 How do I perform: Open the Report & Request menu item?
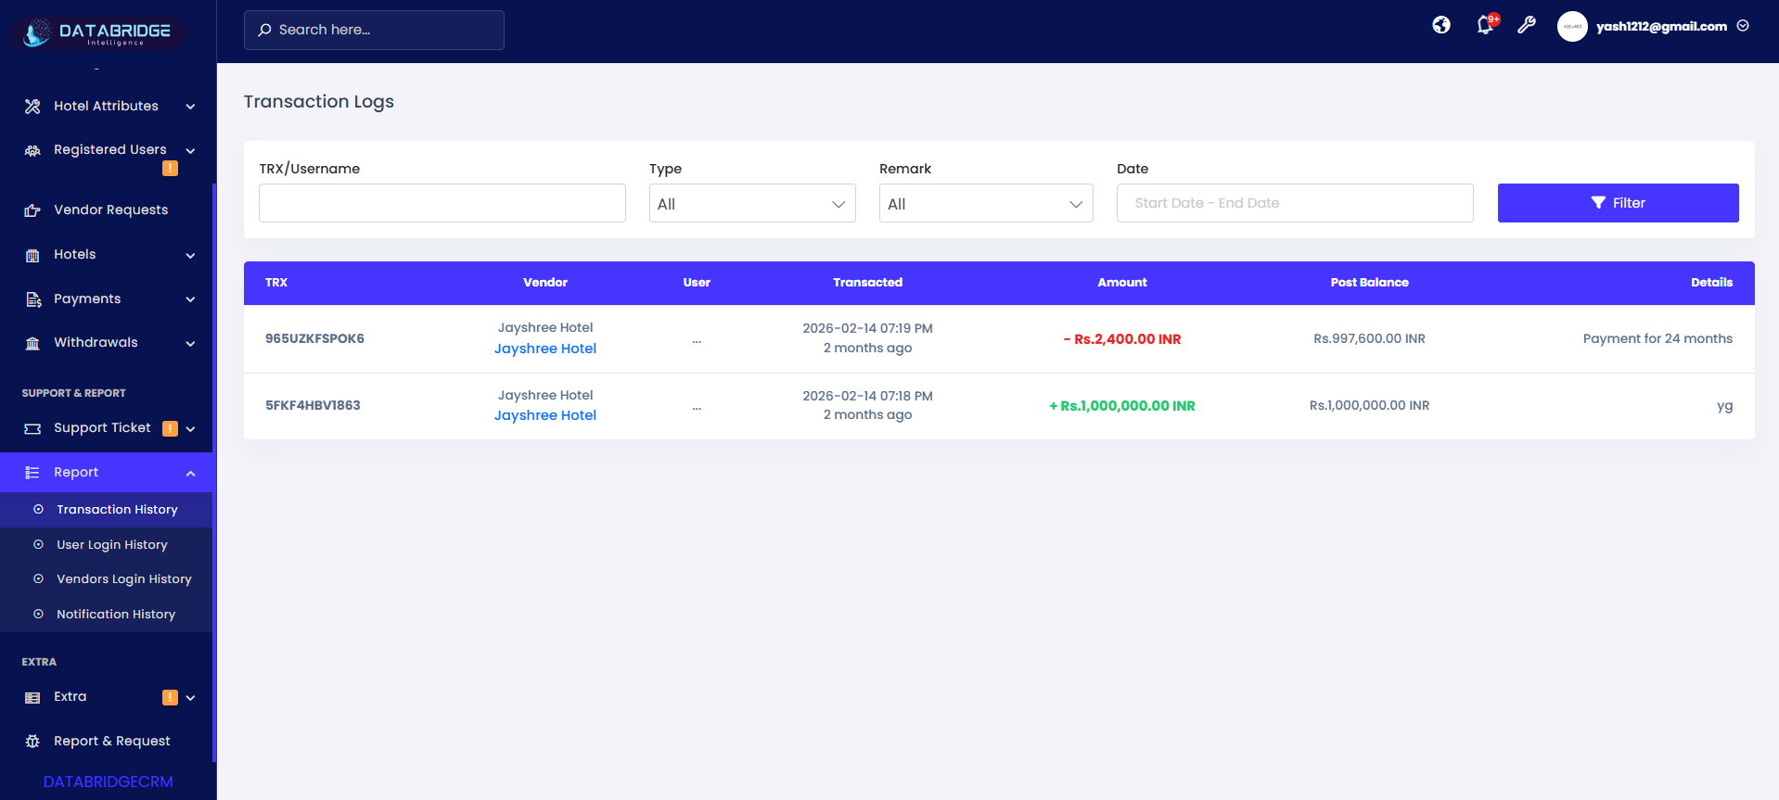[x=112, y=742]
